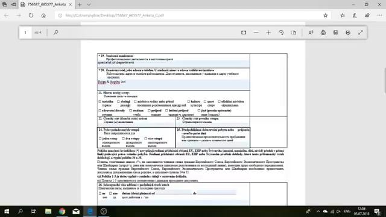Open the Action Center notifications icon

tap(377, 212)
